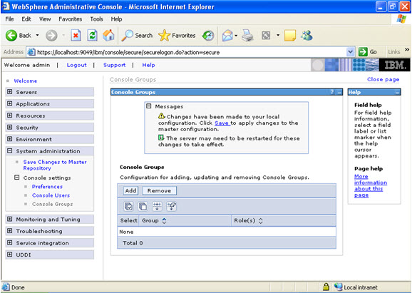This screenshot has height=293, width=412.
Task: Click the Print toolbar icon
Action: point(247,35)
